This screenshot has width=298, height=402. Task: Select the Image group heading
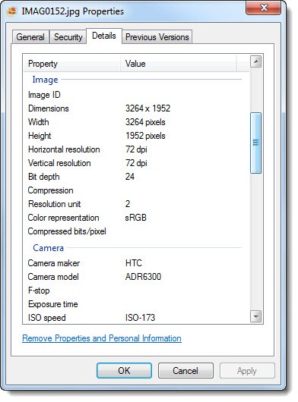(x=45, y=80)
